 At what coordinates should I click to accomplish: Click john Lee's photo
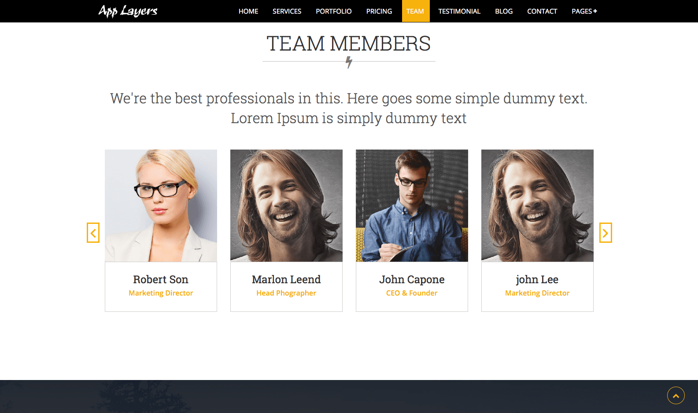pos(537,206)
